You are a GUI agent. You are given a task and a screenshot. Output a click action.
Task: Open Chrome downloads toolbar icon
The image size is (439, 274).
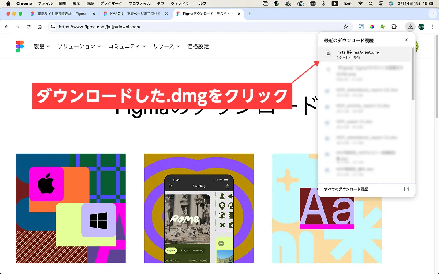(410, 27)
